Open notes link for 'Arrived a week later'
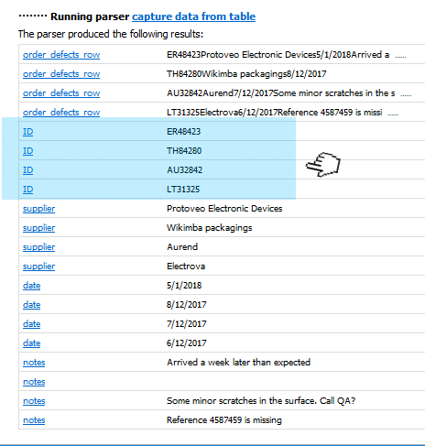 click(x=34, y=363)
